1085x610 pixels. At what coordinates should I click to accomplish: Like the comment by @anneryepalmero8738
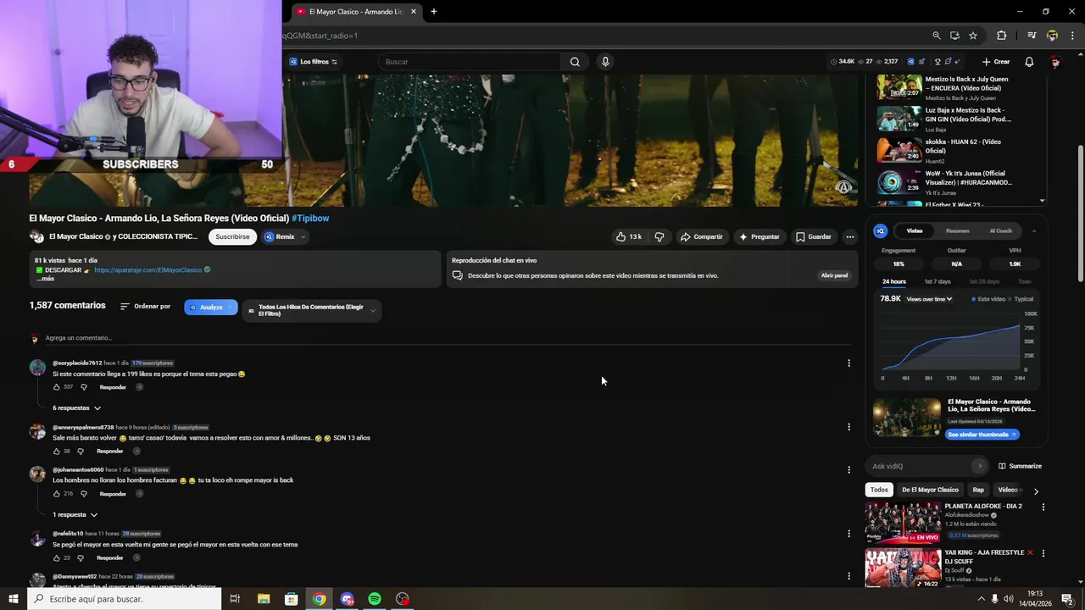click(x=57, y=452)
